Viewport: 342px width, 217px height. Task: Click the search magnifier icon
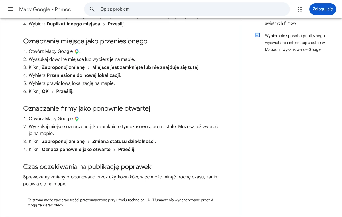point(92,9)
